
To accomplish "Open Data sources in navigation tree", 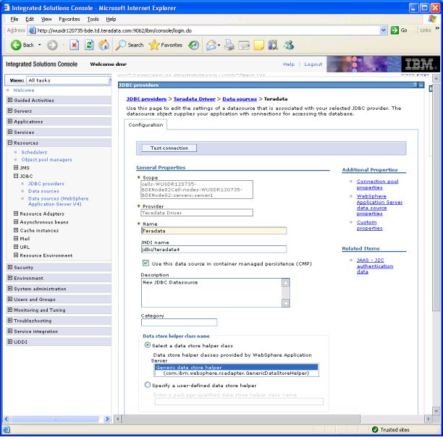I will (x=43, y=191).
